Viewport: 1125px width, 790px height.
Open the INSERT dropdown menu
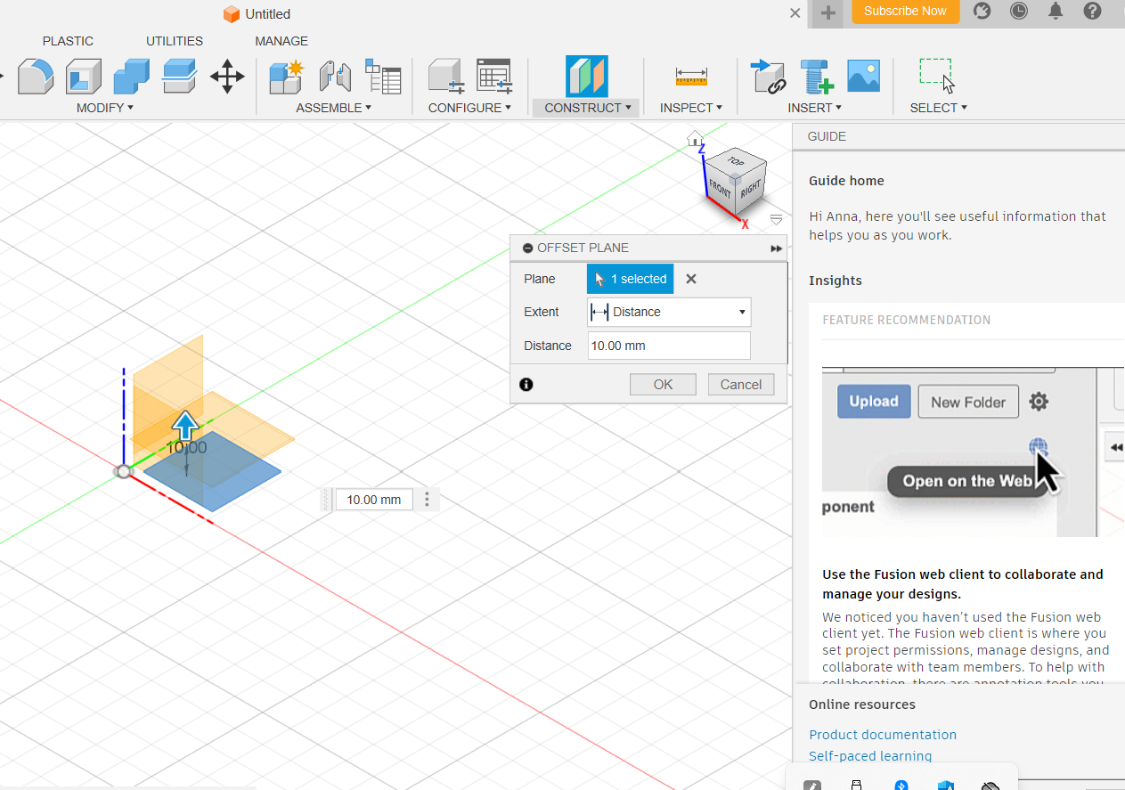(x=815, y=108)
